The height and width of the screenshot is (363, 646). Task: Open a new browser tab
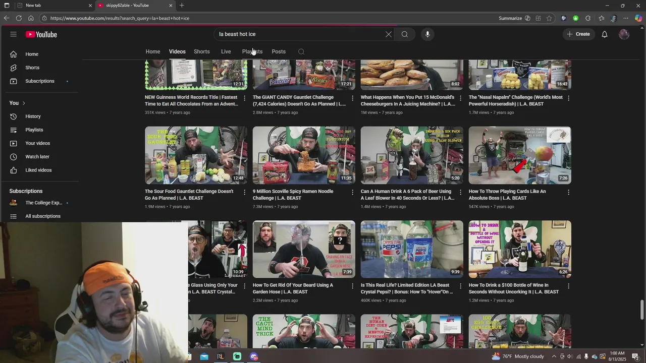(x=182, y=6)
